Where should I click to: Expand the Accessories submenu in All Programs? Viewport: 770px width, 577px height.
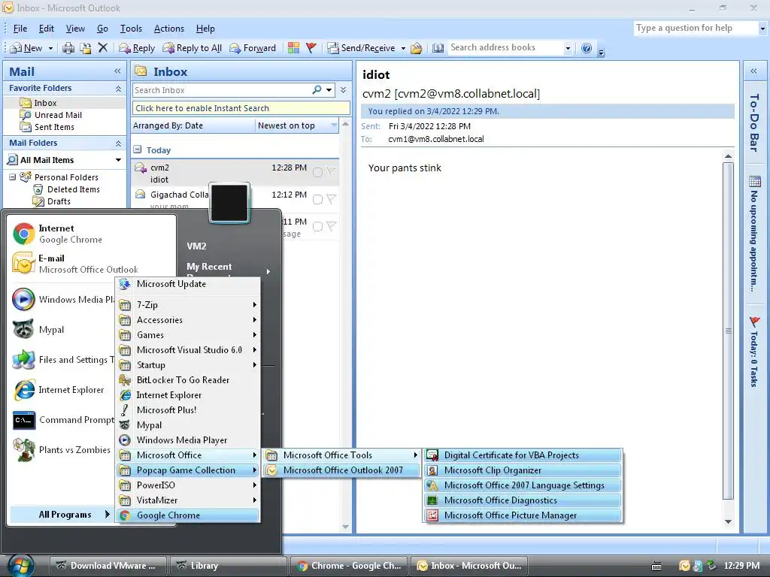click(187, 320)
